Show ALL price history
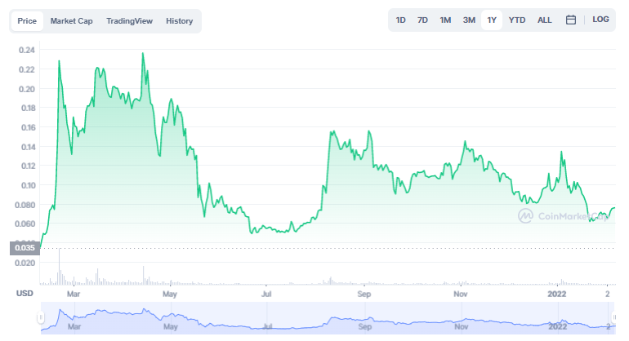Image resolution: width=629 pixels, height=341 pixels. [544, 20]
